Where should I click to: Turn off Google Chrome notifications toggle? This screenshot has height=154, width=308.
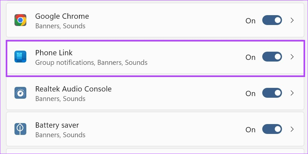coord(272,20)
